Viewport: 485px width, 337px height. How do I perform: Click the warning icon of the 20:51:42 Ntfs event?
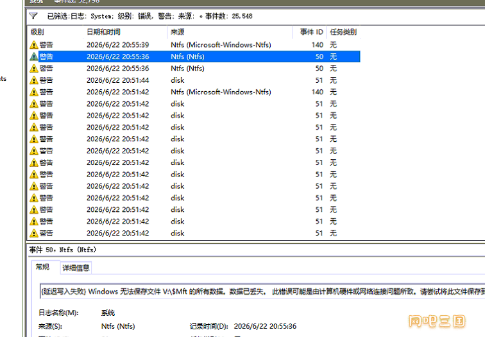[x=34, y=92]
